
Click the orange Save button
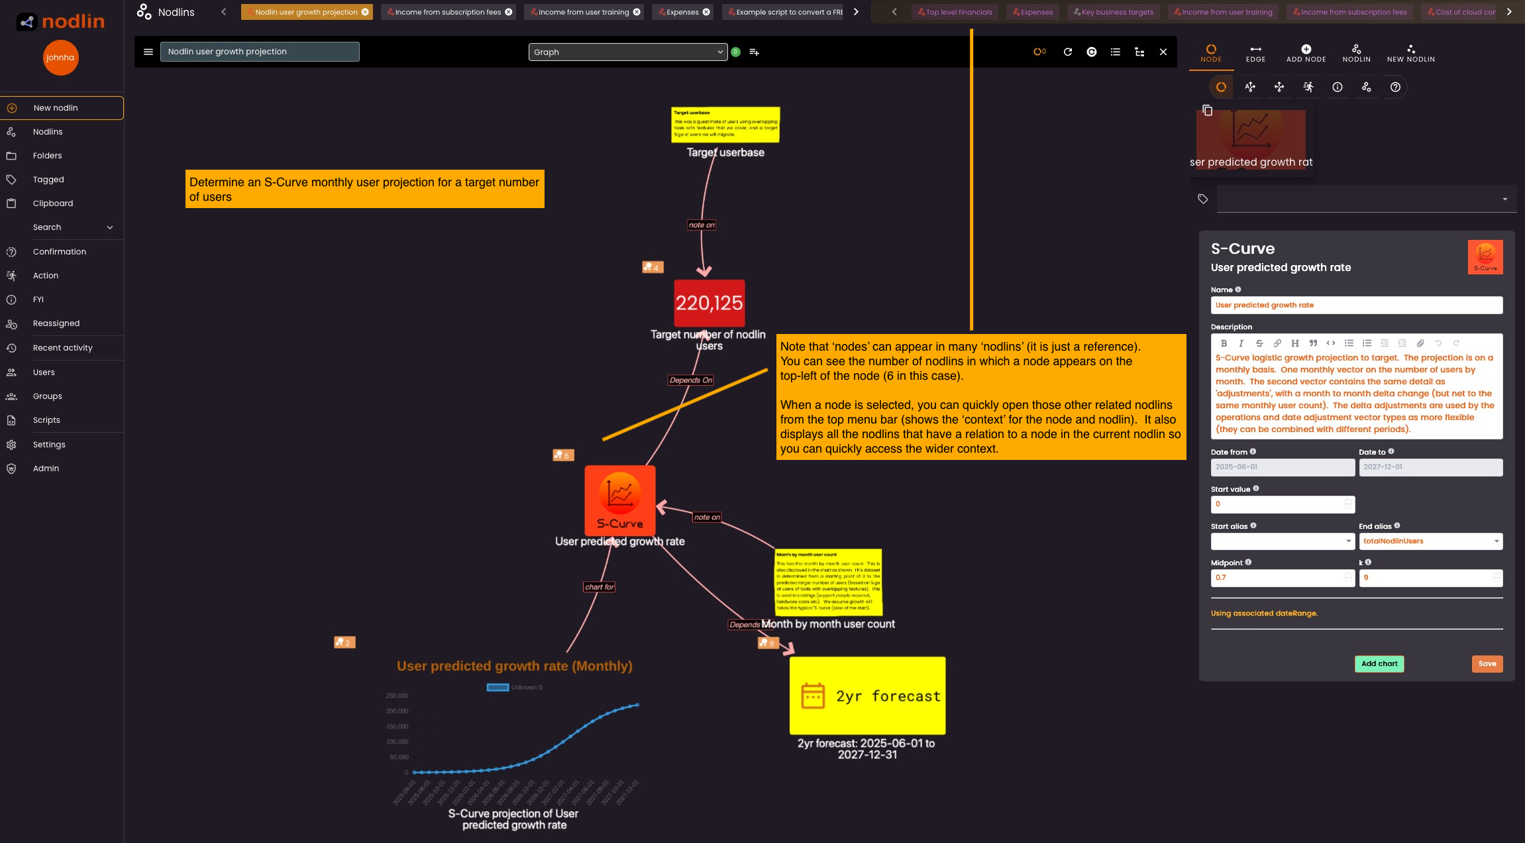coord(1487,663)
